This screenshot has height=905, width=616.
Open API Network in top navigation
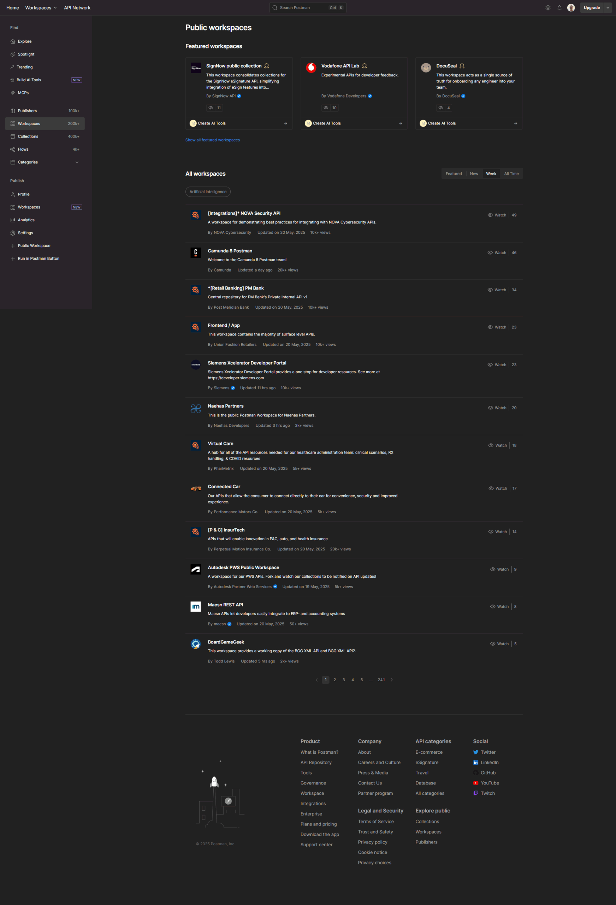coord(77,8)
